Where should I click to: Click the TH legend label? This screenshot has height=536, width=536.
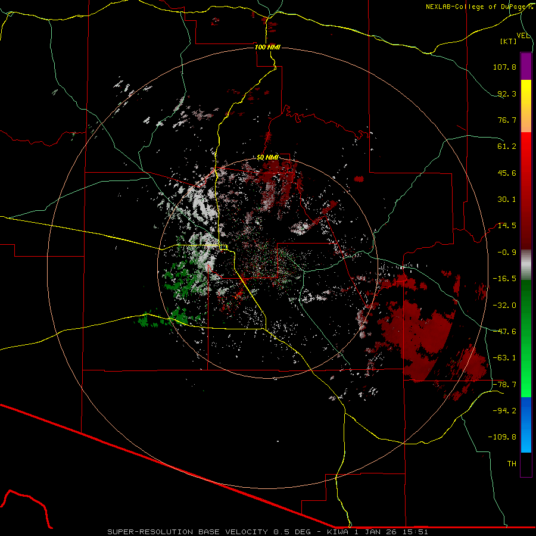[512, 464]
